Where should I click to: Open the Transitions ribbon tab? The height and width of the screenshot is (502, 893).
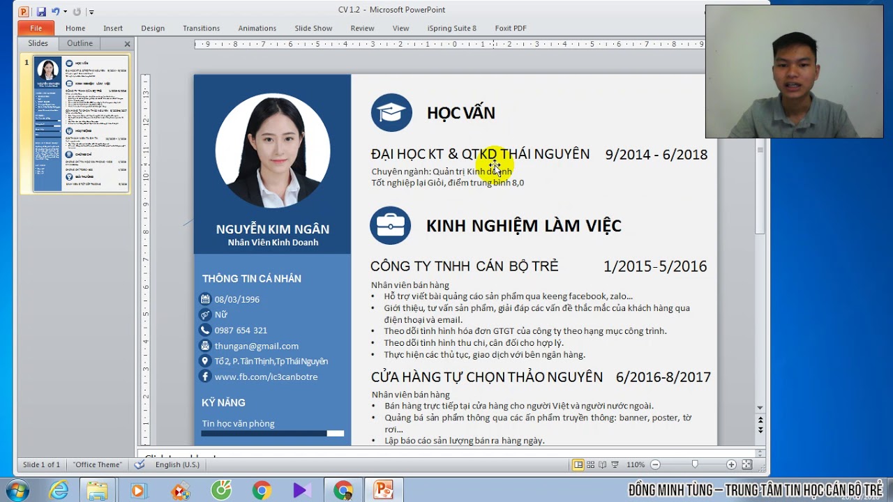(x=201, y=28)
